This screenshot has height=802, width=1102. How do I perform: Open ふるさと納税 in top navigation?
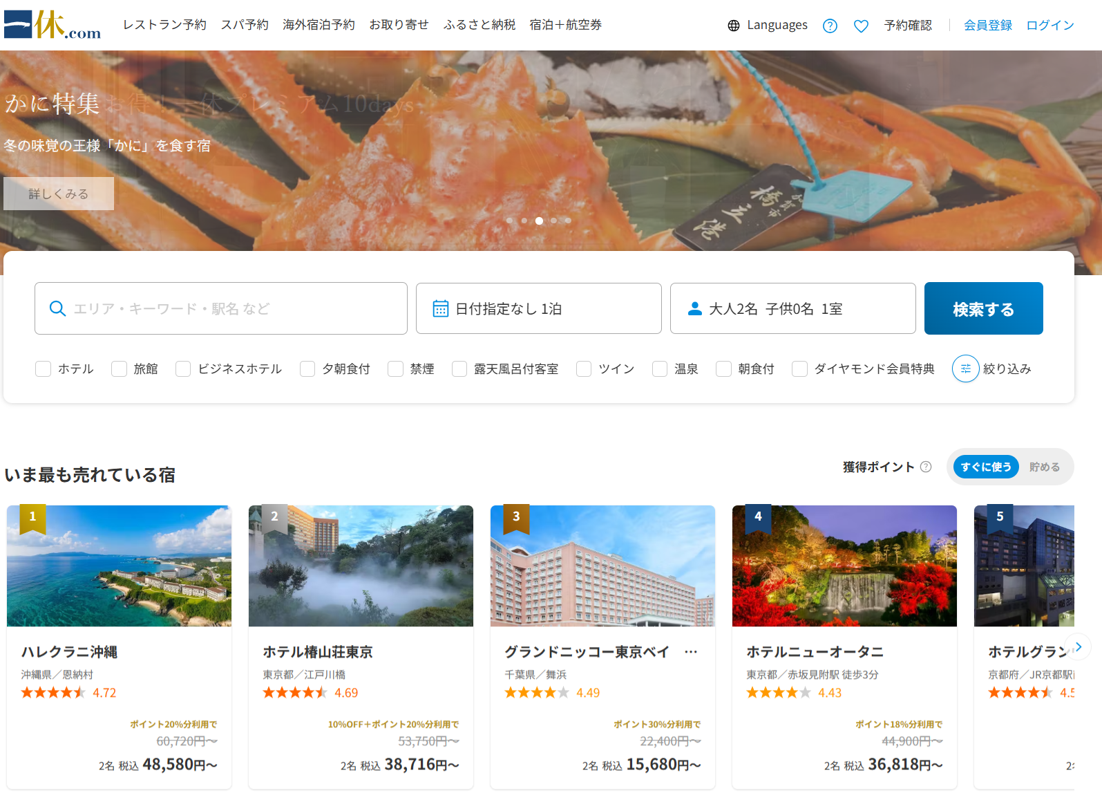pos(479,25)
